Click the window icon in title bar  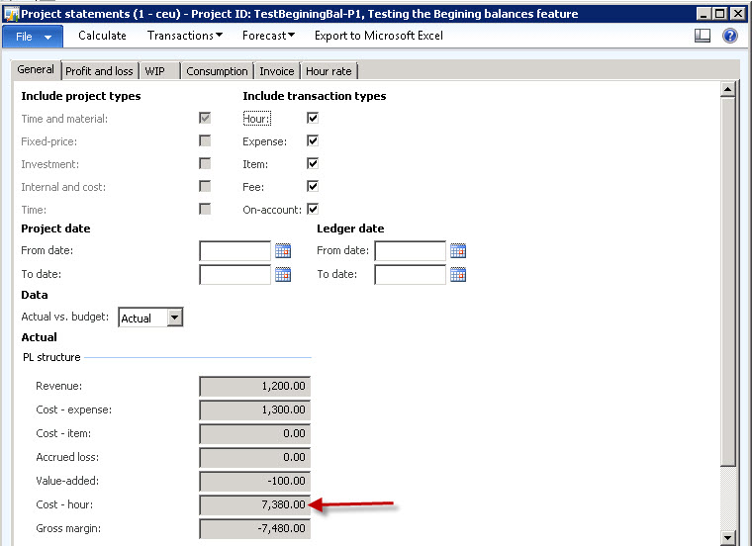tap(11, 14)
